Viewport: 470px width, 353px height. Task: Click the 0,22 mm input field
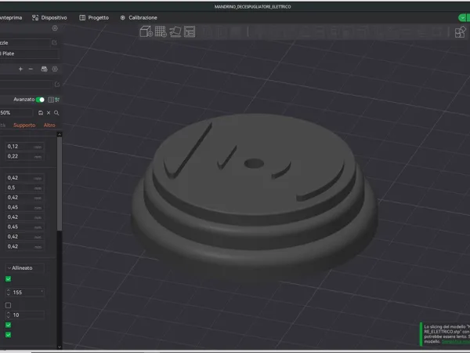25,156
